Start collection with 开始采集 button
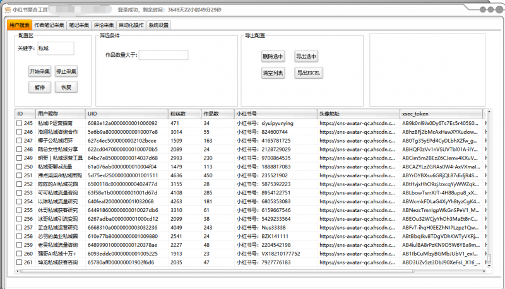This screenshot has height=289, width=505. [x=40, y=71]
